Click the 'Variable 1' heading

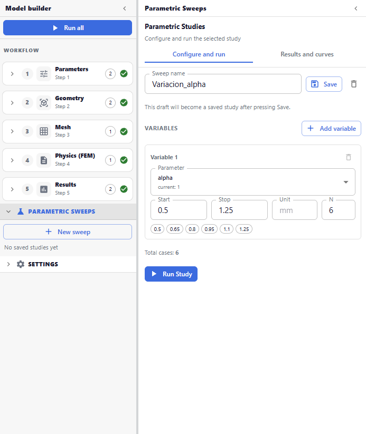click(x=164, y=157)
